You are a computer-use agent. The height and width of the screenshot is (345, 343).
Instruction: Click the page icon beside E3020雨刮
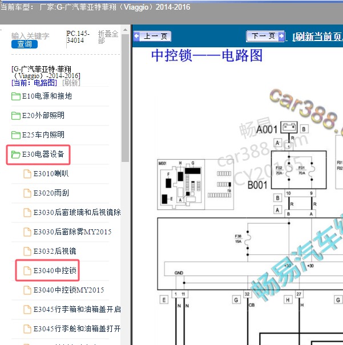coord(27,193)
